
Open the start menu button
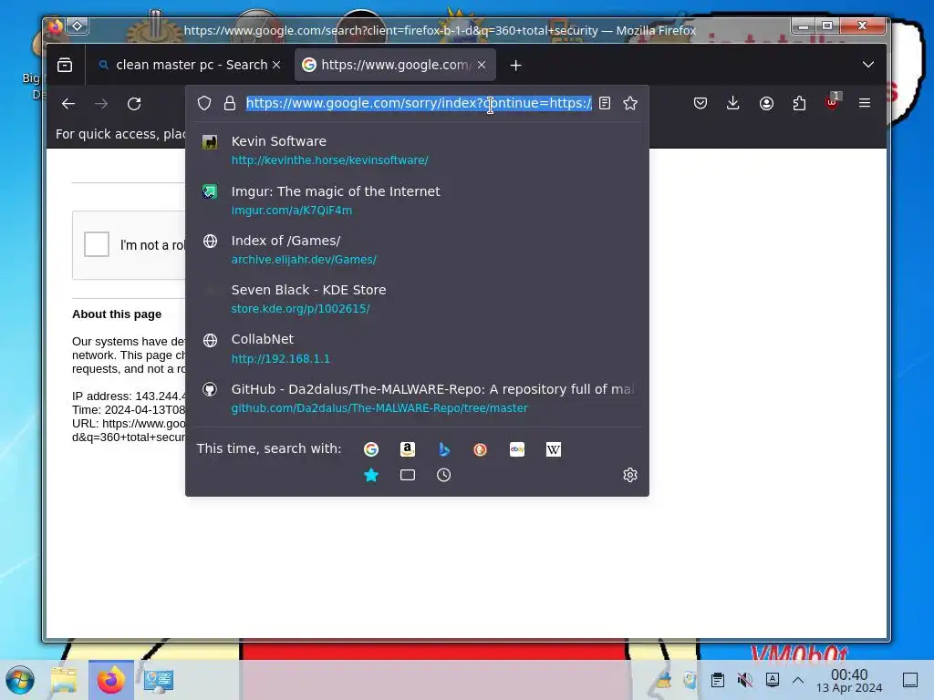pos(20,680)
